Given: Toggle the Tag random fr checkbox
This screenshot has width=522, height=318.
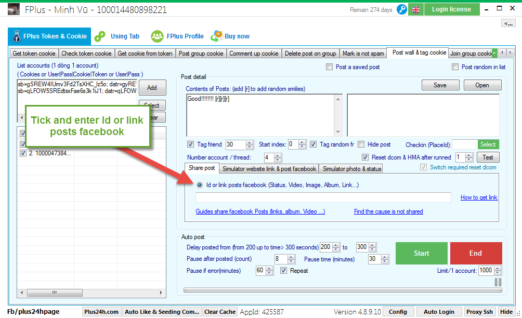Looking at the screenshot, I should (x=313, y=144).
